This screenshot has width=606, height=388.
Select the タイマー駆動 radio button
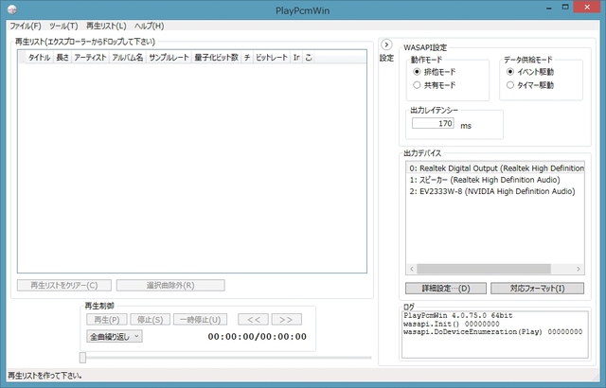(512, 85)
